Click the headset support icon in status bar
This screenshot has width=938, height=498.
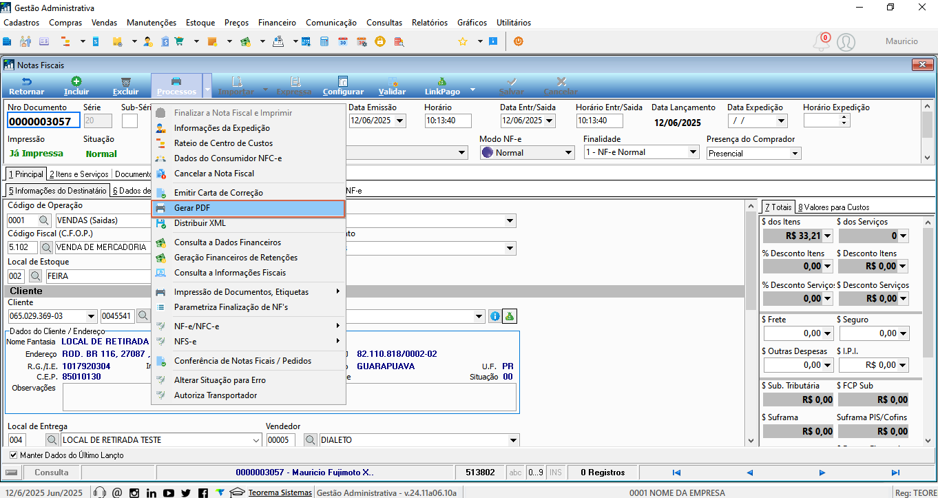pos(100,492)
